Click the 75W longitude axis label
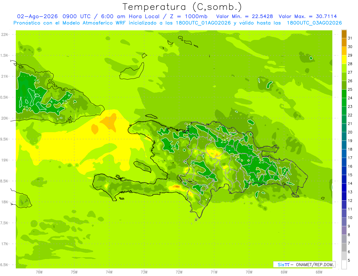 click(x=74, y=272)
